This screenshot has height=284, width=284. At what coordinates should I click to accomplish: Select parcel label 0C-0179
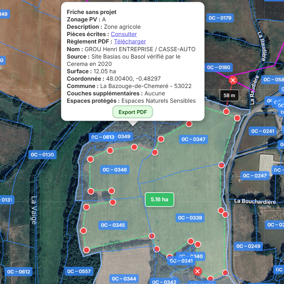pyautogui.click(x=220, y=18)
